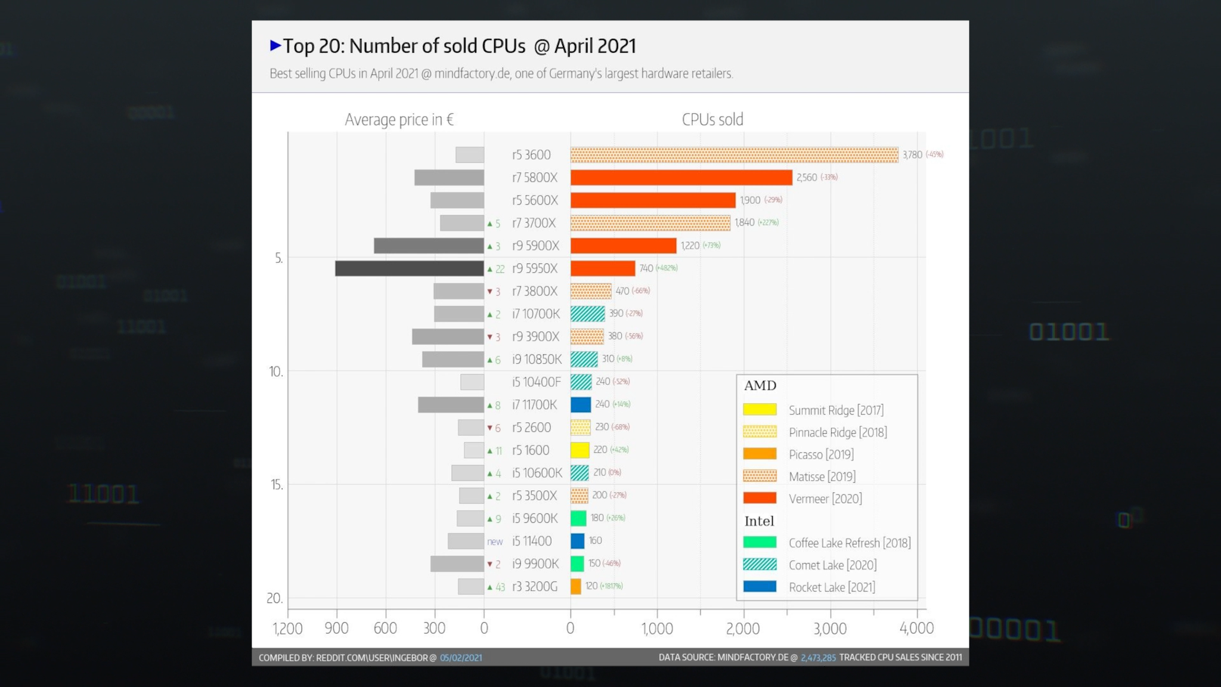Click the down arrow beside r5 2600
This screenshot has width=1221, height=687.
[x=490, y=428]
